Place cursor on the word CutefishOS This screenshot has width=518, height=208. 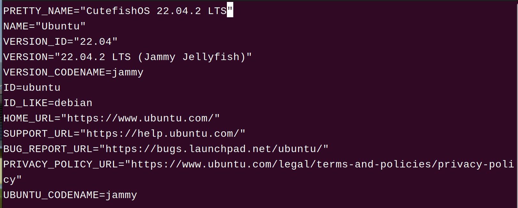click(118, 11)
